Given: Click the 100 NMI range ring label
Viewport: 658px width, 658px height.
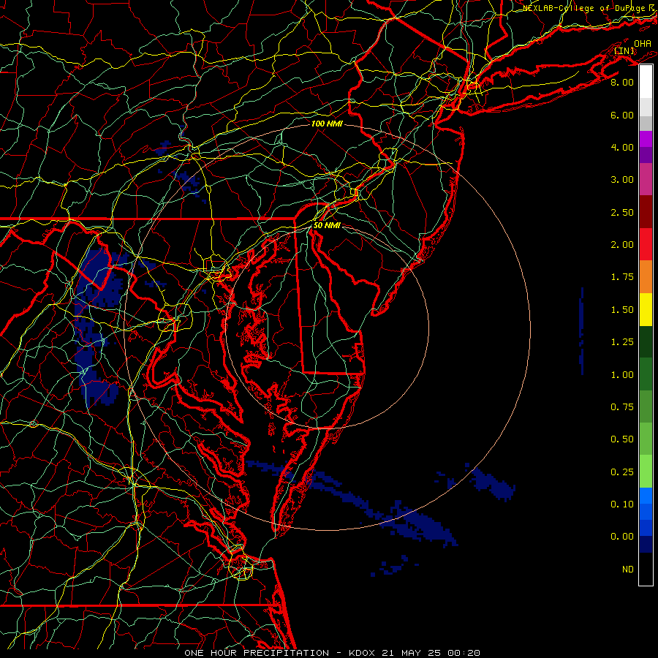Looking at the screenshot, I should pos(327,124).
